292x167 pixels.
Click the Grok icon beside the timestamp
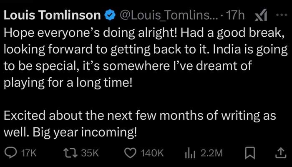pyautogui.click(x=261, y=16)
